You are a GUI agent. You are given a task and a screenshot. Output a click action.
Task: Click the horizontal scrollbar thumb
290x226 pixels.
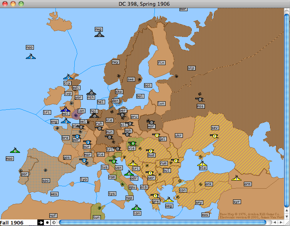(x=163, y=223)
